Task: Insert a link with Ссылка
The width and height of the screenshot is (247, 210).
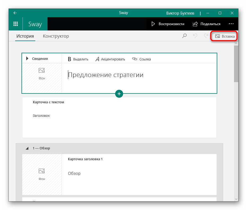Action: click(141, 59)
